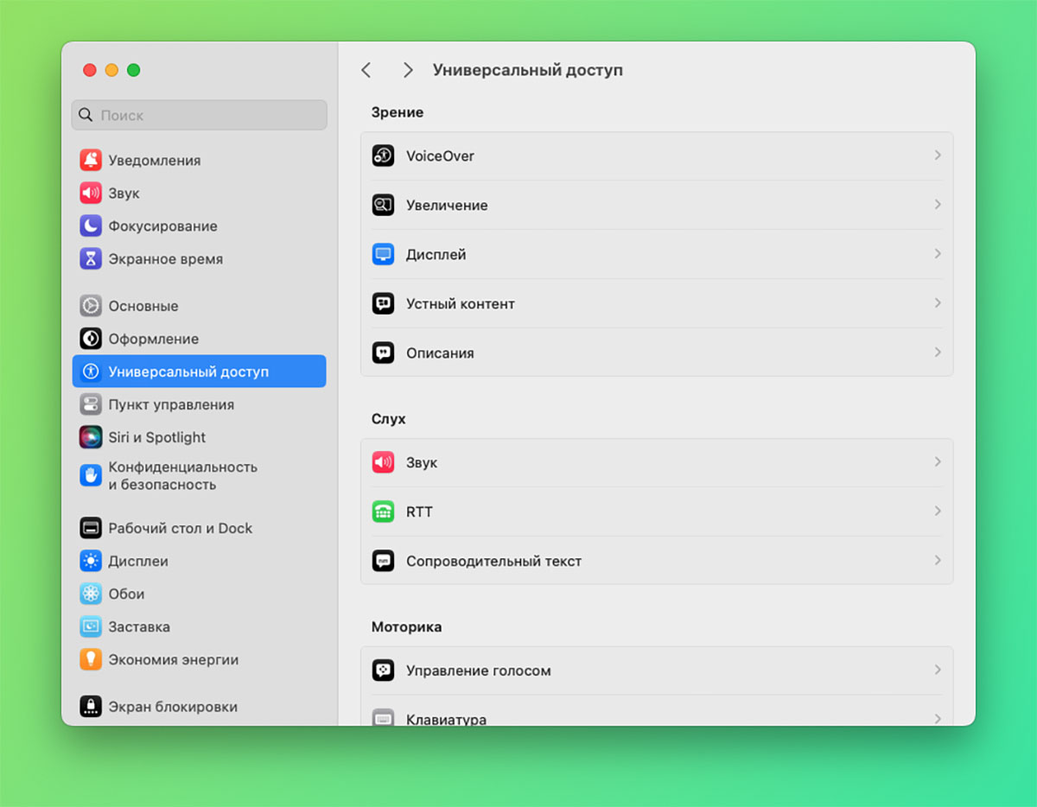Click the Siri и Spotlight sidebar icon

(x=91, y=437)
